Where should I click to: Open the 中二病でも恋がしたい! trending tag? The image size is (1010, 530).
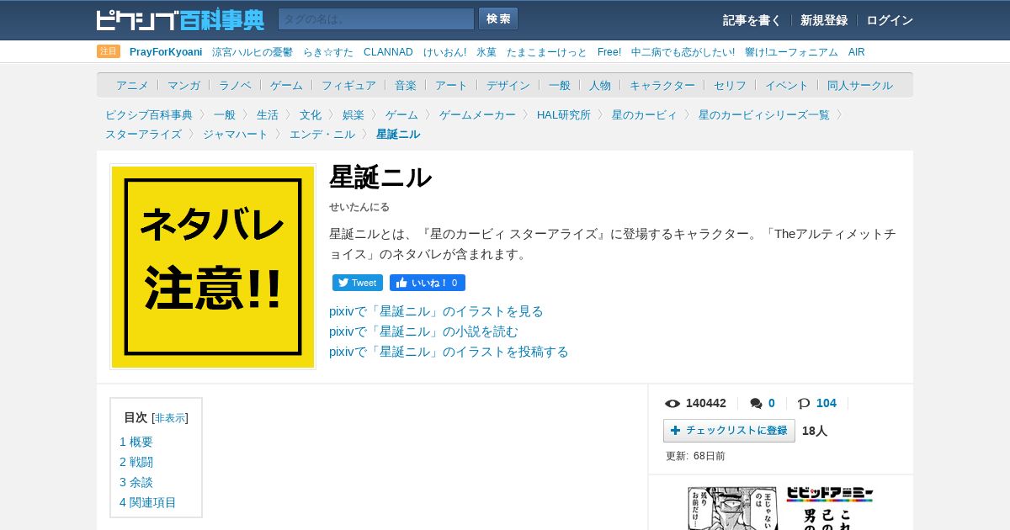(683, 52)
